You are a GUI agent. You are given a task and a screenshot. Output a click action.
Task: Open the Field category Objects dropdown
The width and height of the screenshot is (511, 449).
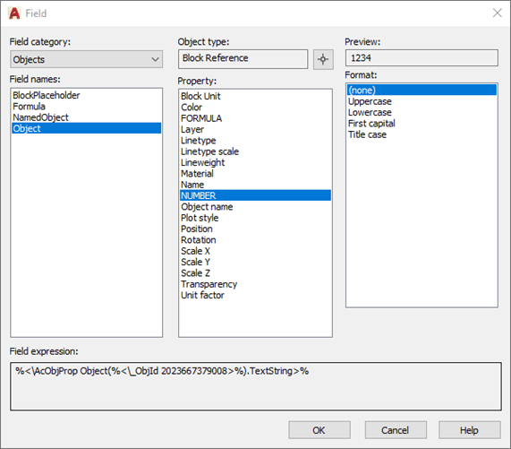coord(87,59)
